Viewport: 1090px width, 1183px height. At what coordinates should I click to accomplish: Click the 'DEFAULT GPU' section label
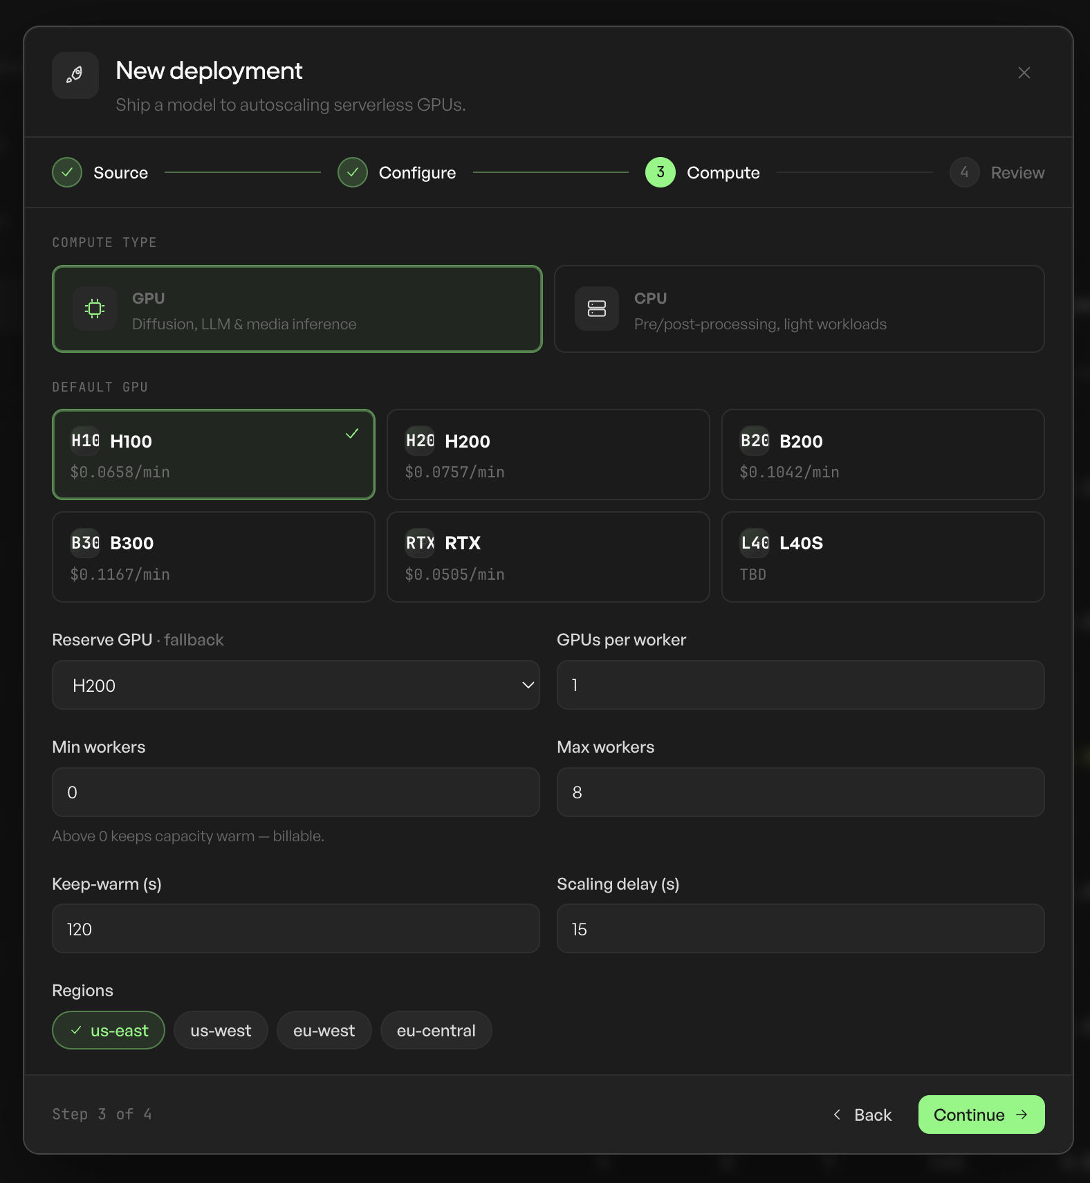point(100,387)
